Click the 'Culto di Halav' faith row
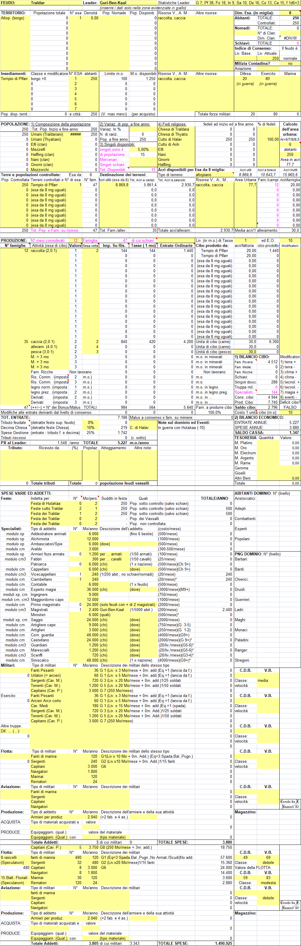Image resolution: width=301 pixels, height=946 pixels. [x=170, y=140]
